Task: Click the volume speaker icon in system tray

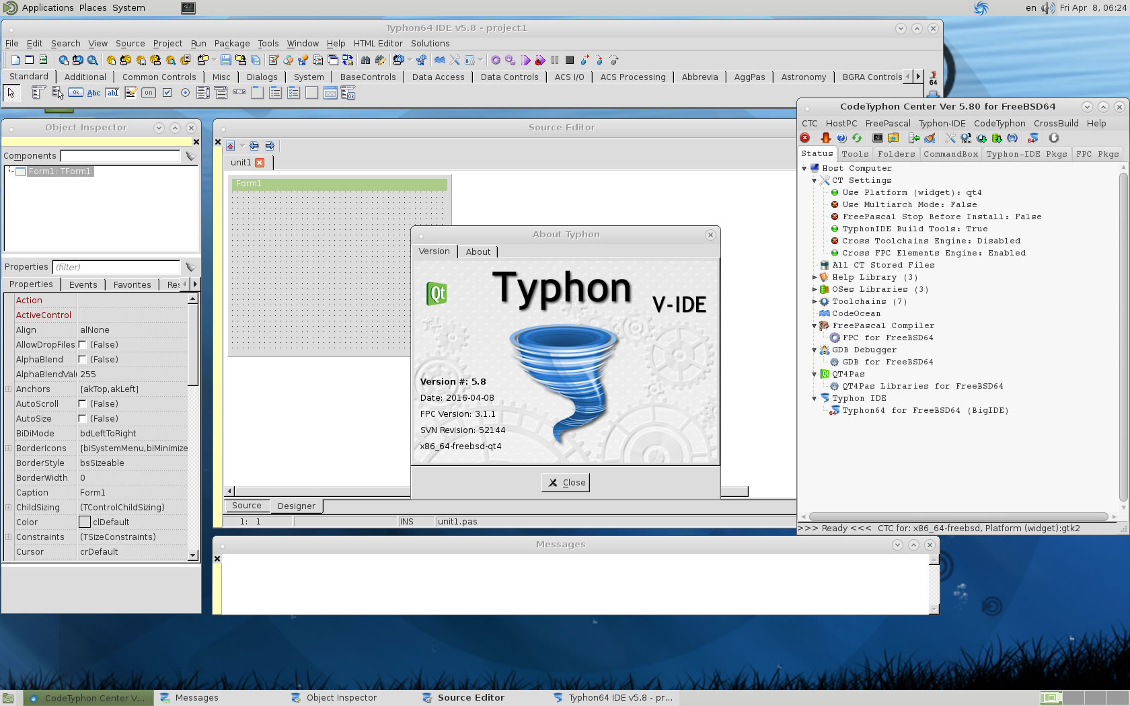Action: point(1048,8)
